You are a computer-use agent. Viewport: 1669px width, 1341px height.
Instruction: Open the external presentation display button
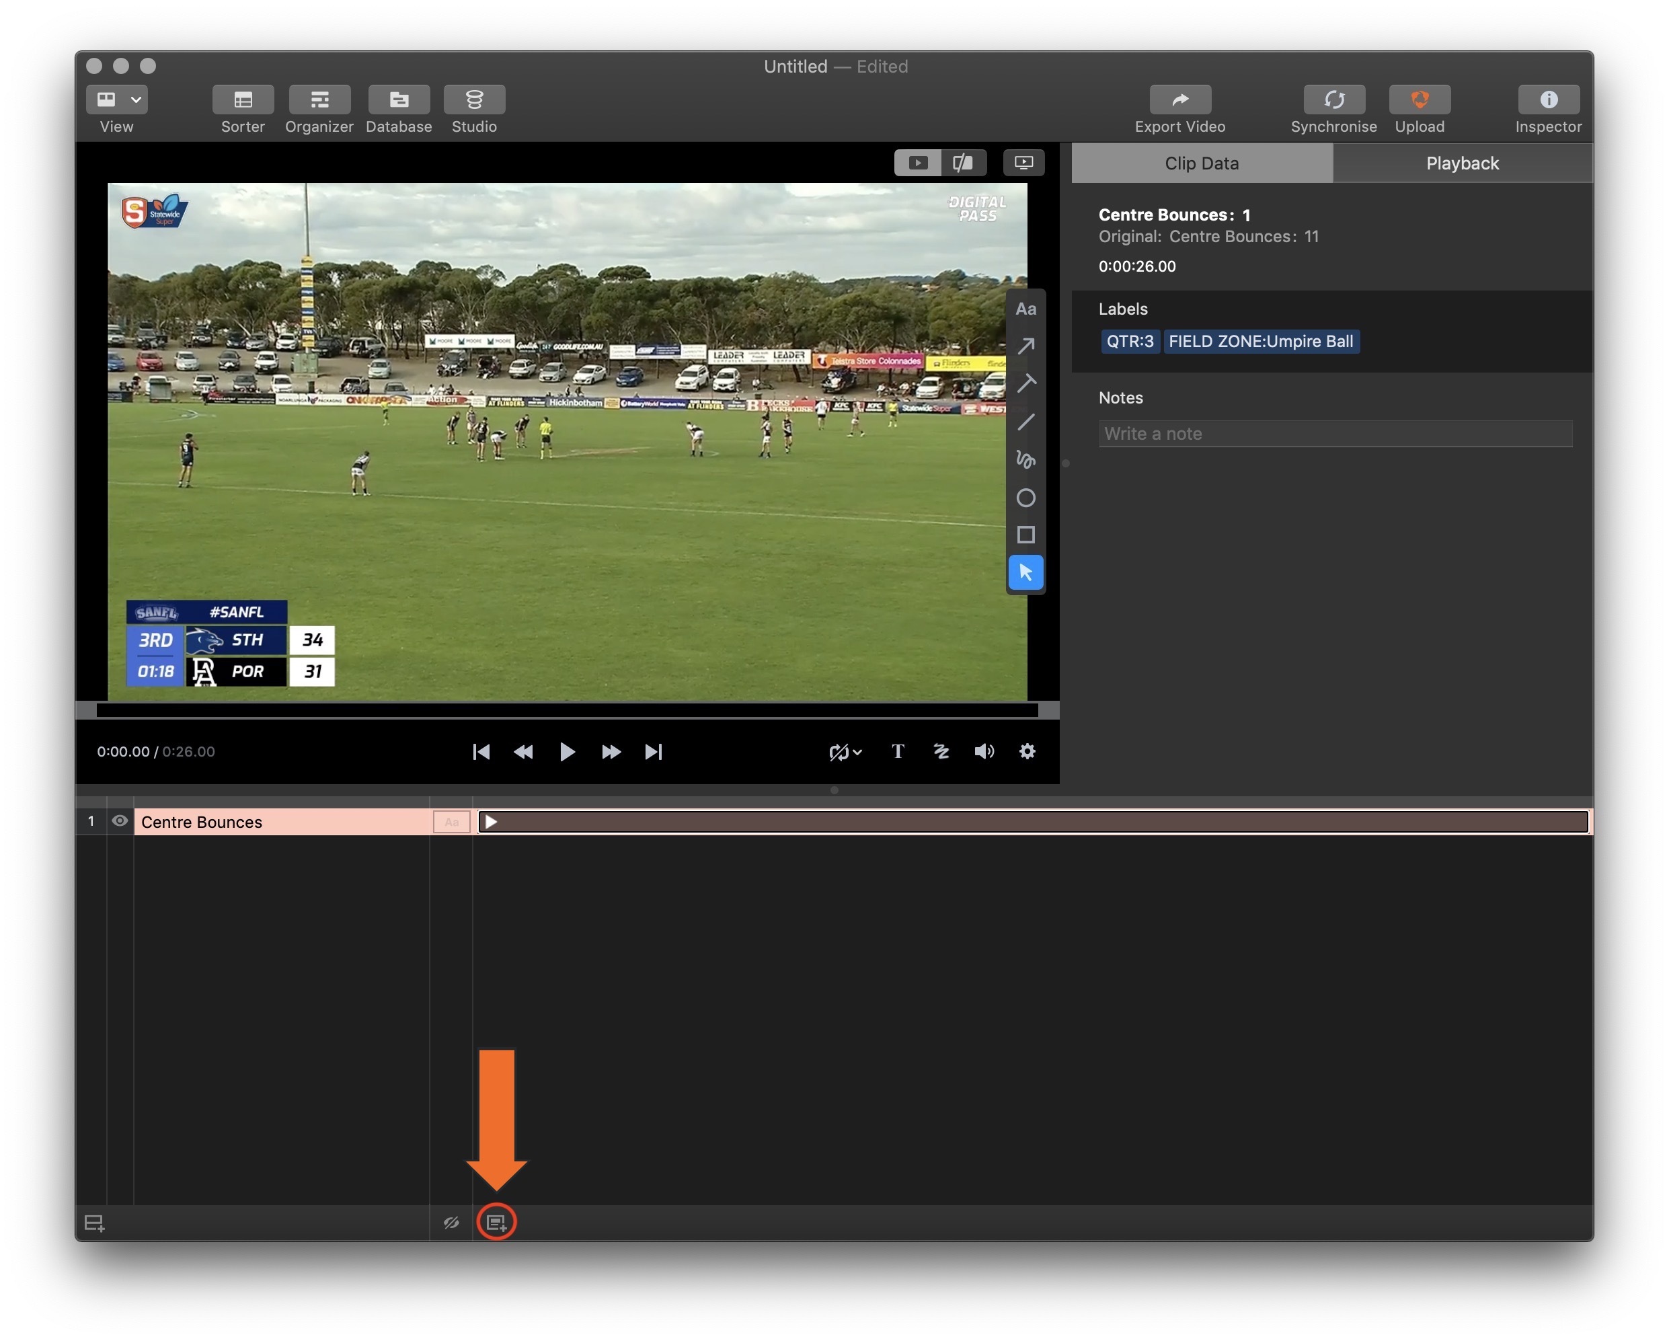[1023, 163]
